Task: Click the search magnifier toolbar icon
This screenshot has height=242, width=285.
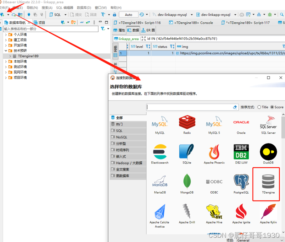Action: [281, 14]
